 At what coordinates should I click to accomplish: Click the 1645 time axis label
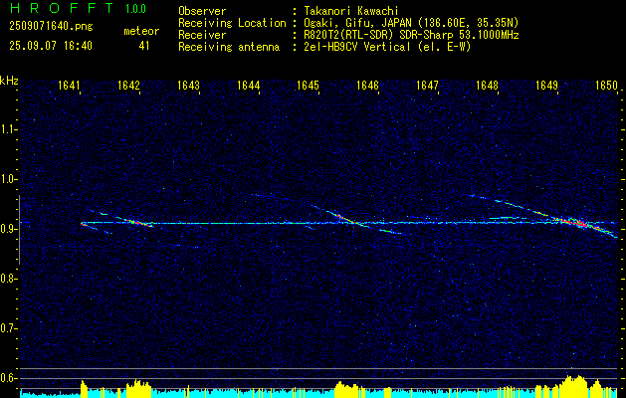[x=308, y=85]
